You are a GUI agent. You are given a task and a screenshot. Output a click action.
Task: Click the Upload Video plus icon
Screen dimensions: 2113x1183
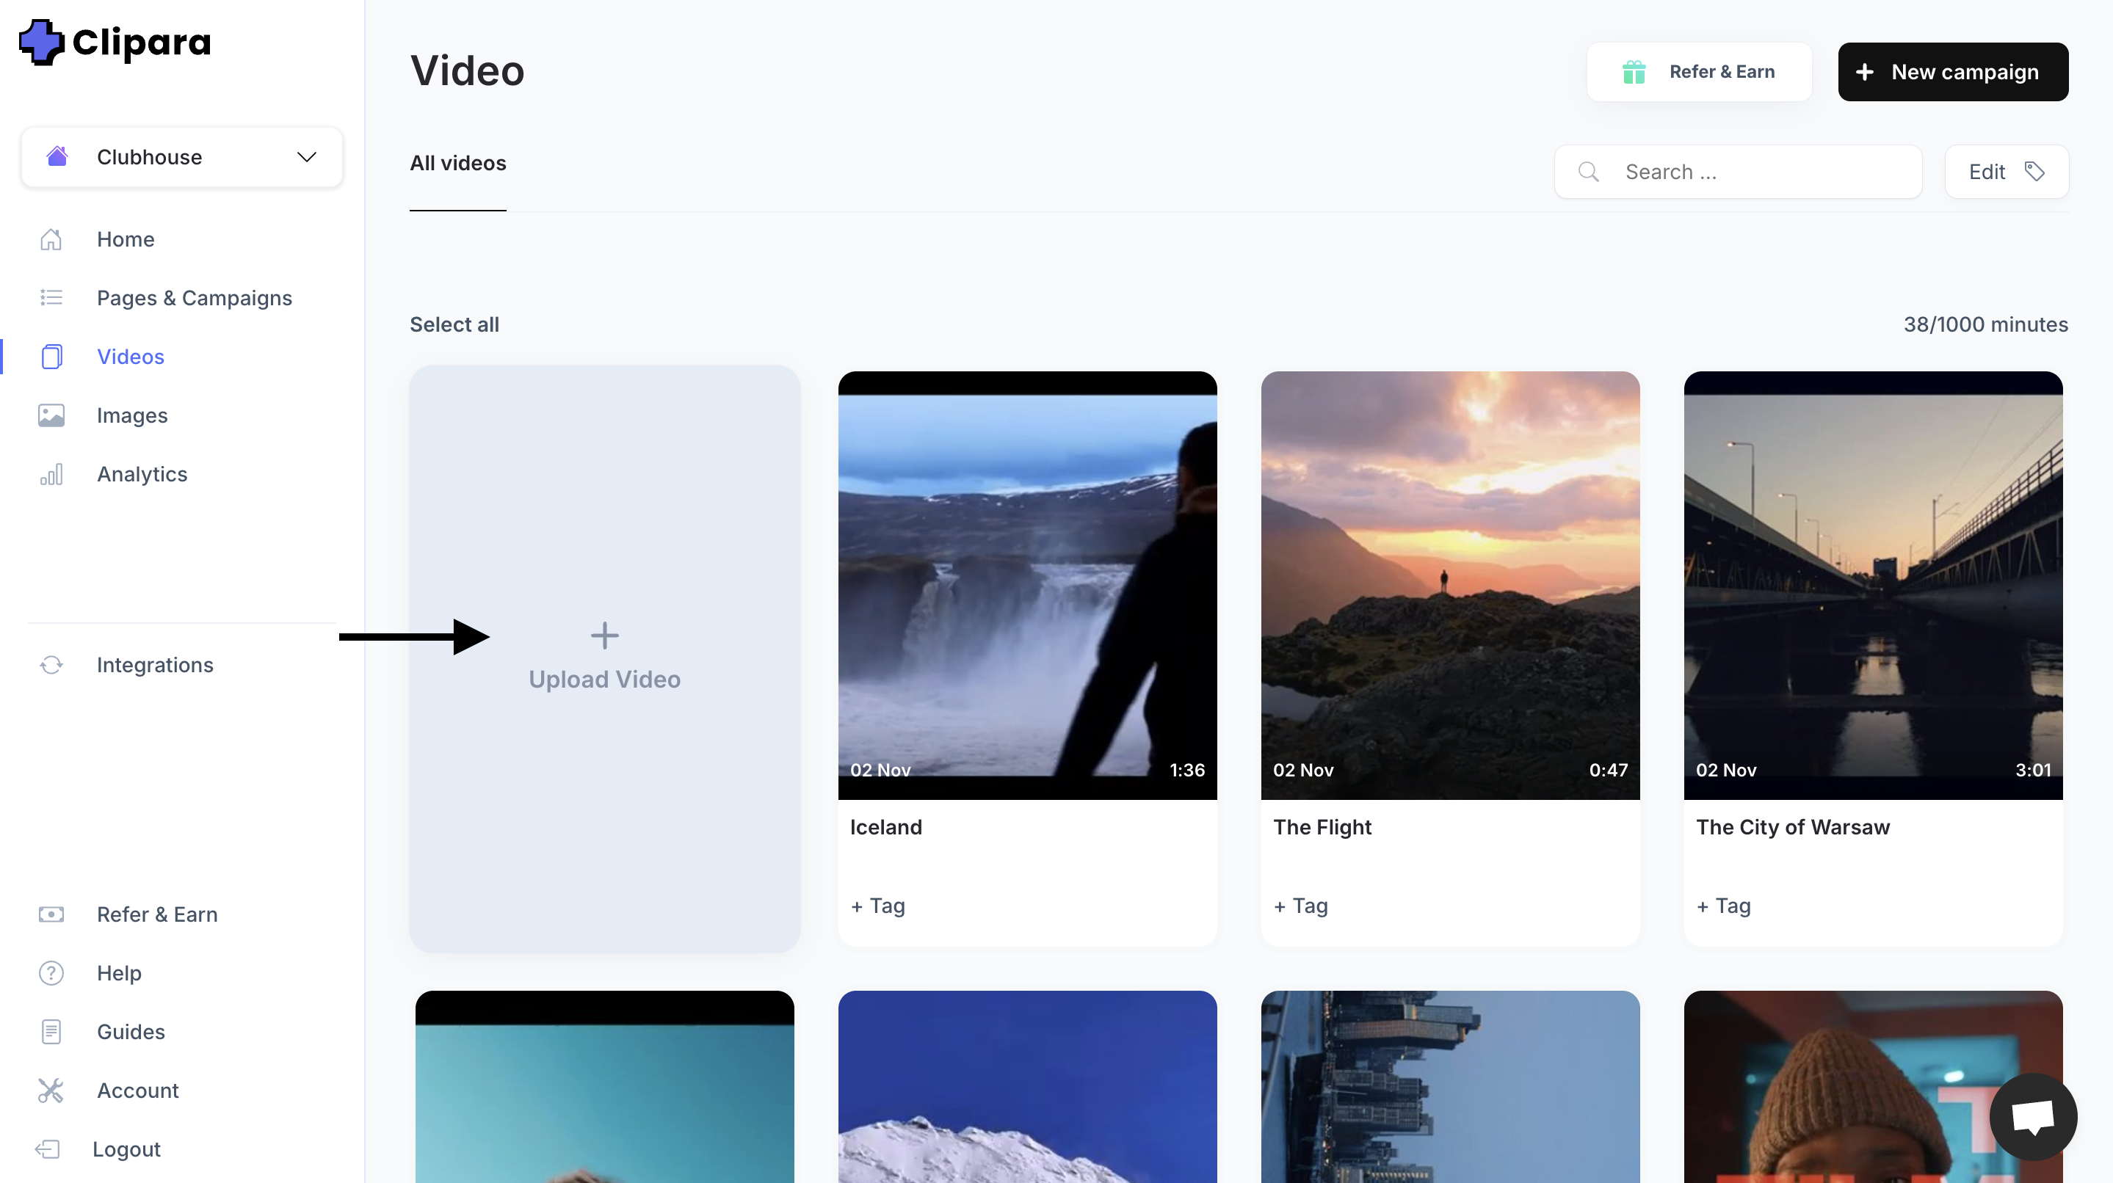coord(604,636)
